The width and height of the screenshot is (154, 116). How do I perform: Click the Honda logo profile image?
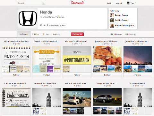[28, 18]
